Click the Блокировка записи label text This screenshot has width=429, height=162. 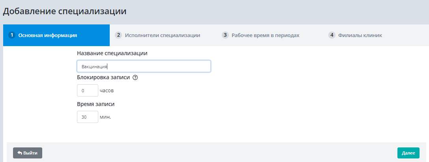point(103,78)
